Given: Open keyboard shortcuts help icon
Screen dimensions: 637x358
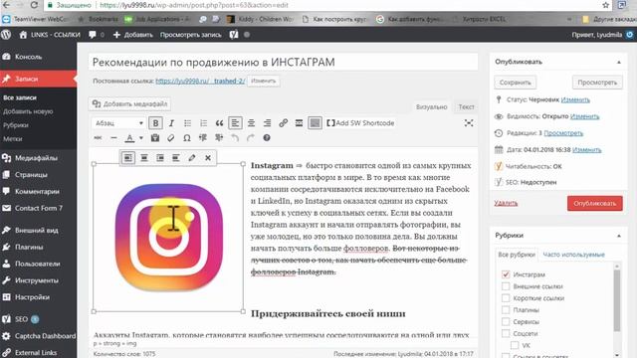Looking at the screenshot, I should click(x=267, y=138).
